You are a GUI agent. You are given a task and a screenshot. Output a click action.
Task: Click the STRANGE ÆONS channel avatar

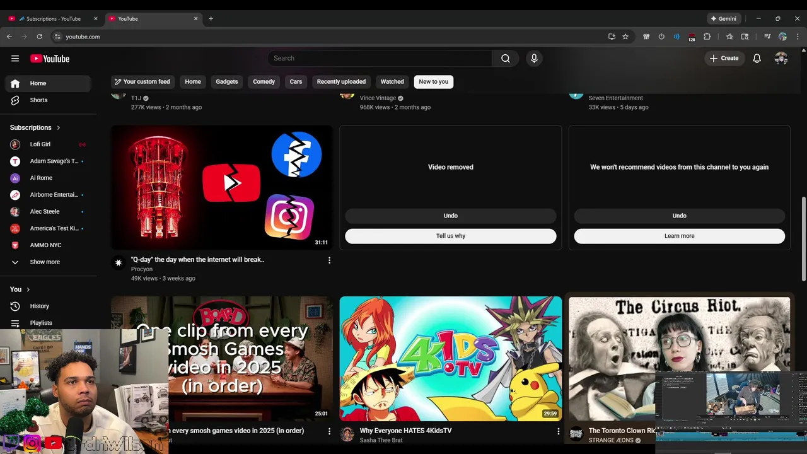point(576,434)
